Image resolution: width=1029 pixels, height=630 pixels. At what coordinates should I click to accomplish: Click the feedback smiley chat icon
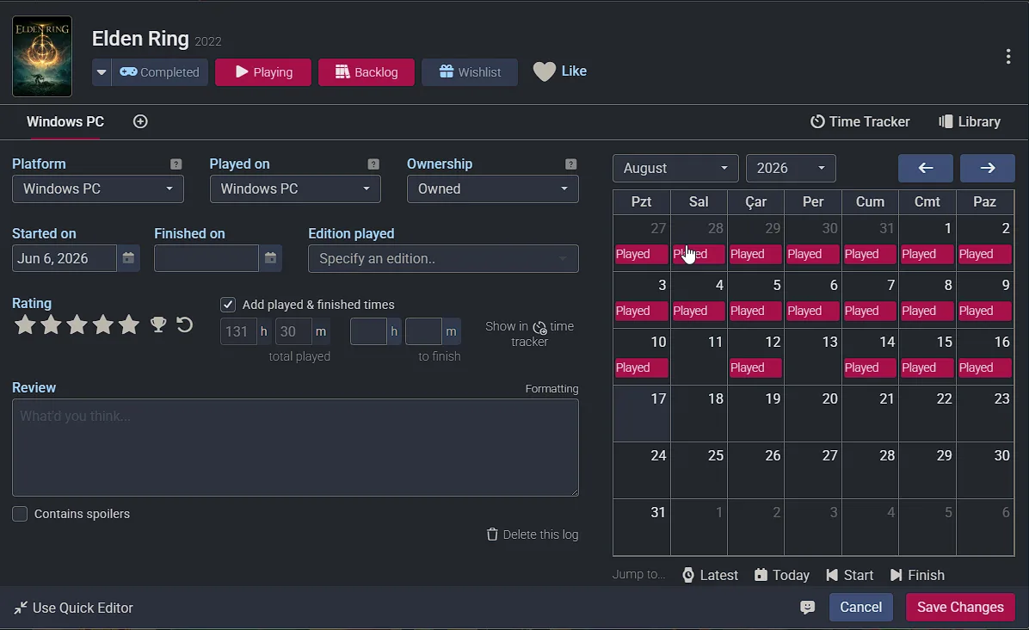(807, 608)
